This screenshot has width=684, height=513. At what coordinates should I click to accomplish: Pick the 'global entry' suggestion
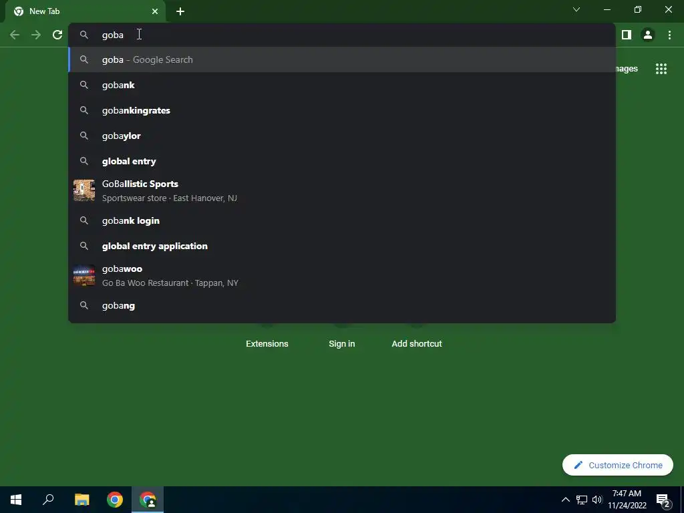tap(342, 162)
